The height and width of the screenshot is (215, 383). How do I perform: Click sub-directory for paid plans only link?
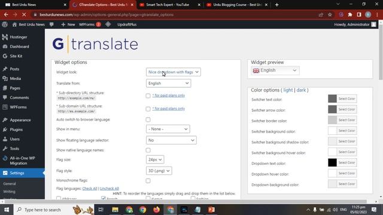[169, 96]
